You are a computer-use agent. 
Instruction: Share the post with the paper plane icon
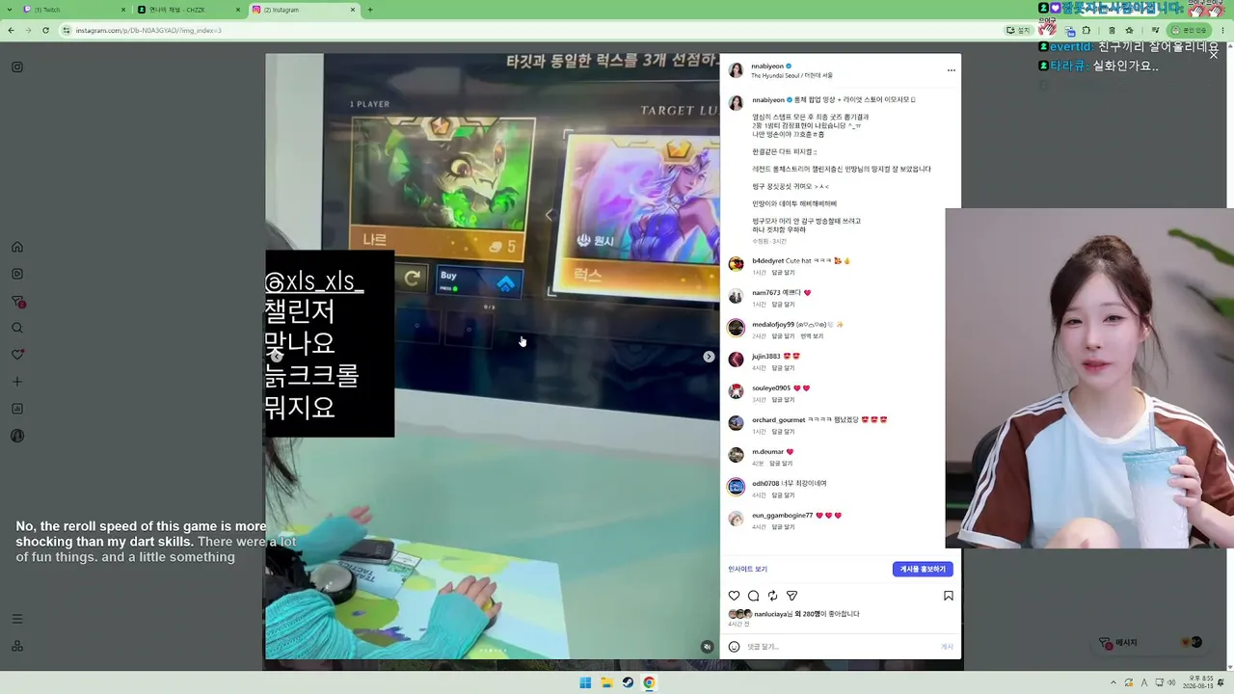(x=792, y=596)
